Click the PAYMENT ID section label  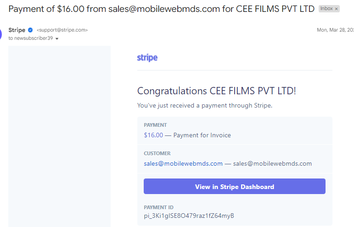tap(159, 207)
